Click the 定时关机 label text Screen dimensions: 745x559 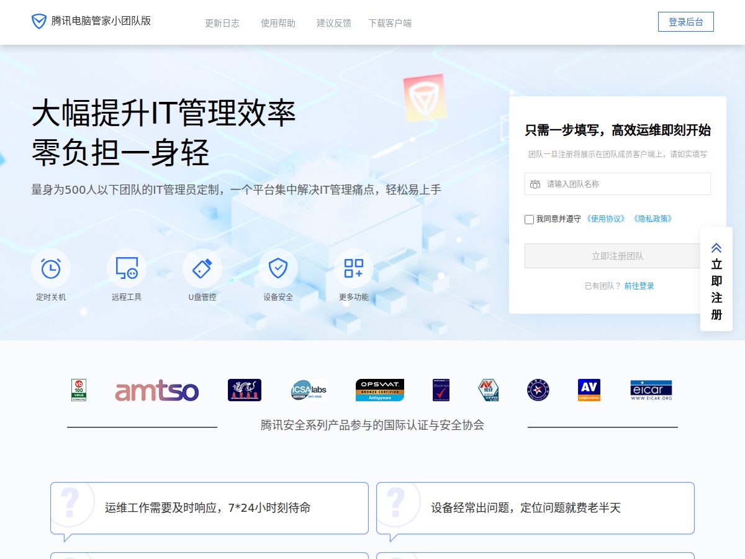[x=51, y=297]
